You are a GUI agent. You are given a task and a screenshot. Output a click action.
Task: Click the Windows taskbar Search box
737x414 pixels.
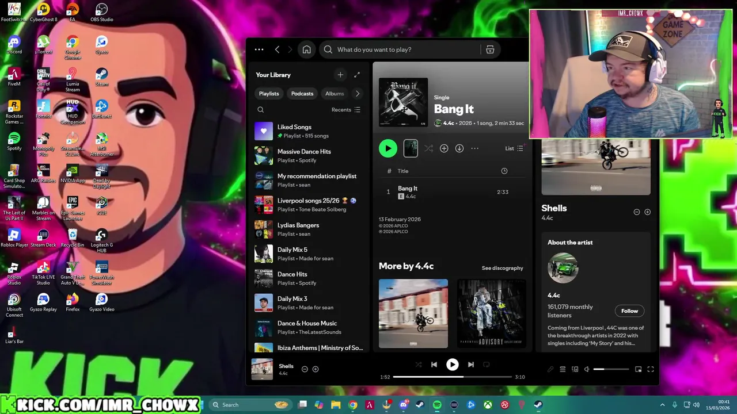pos(249,405)
